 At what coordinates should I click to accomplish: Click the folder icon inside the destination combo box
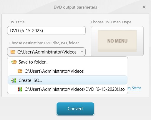13,52
